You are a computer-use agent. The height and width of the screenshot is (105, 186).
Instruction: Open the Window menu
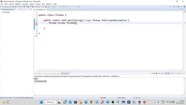click(x=49, y=4)
